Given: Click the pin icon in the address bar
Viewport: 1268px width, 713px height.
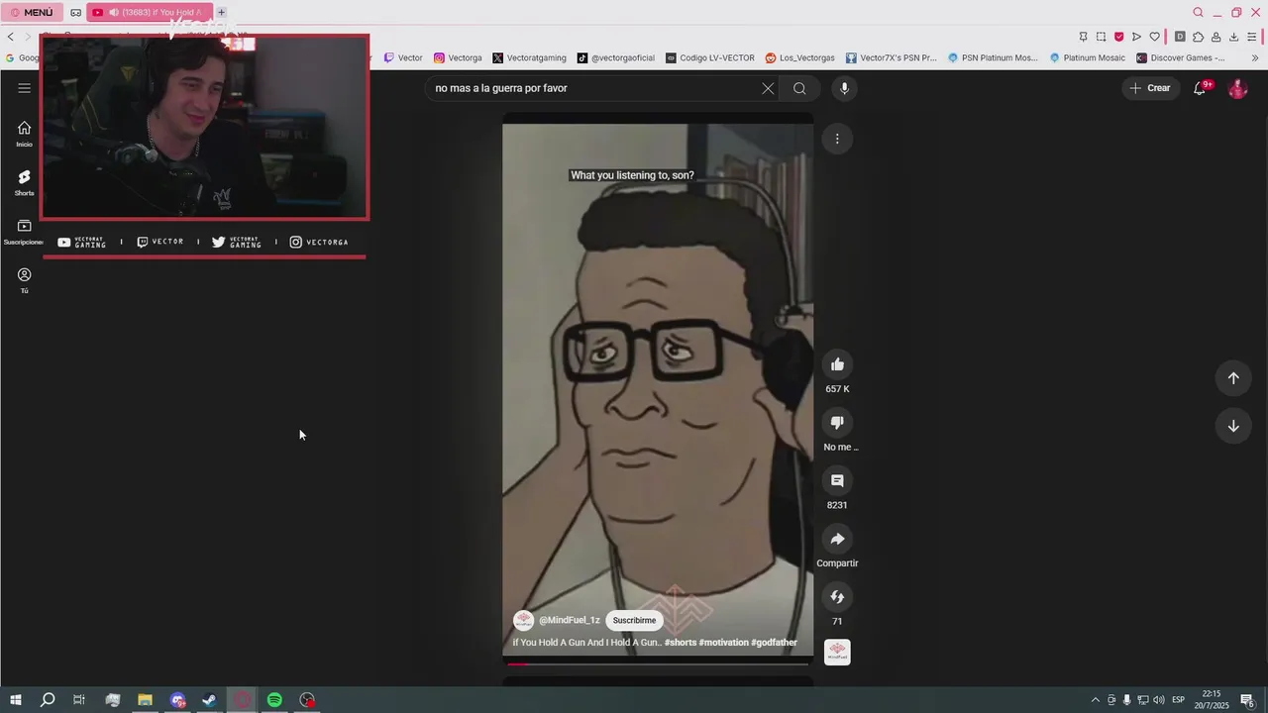Looking at the screenshot, I should (x=1083, y=37).
